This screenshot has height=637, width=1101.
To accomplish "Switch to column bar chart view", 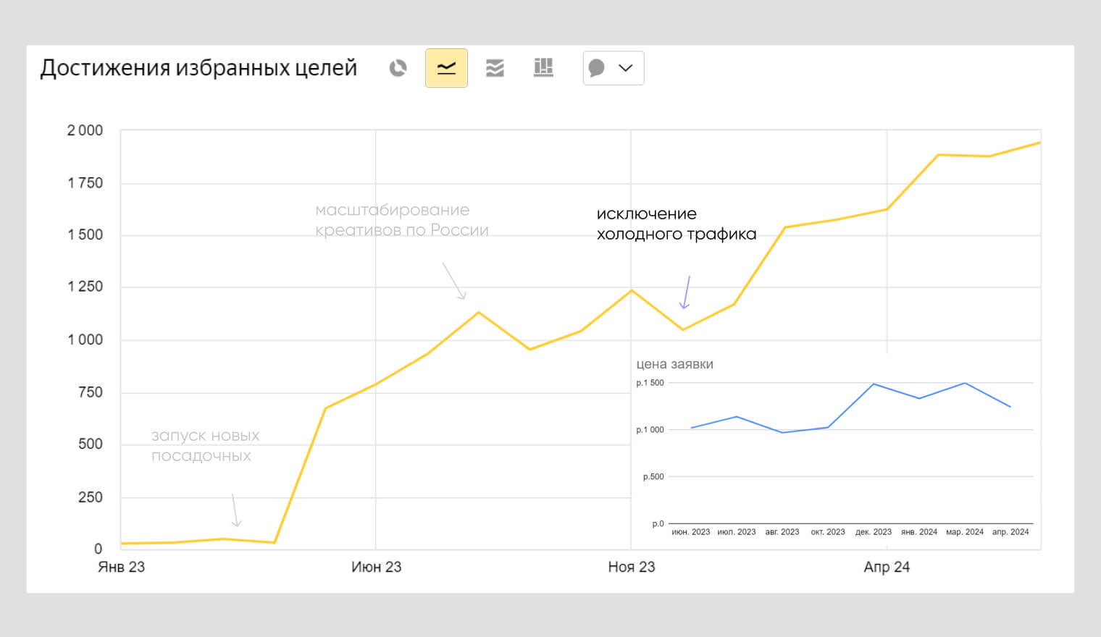I will pyautogui.click(x=543, y=68).
